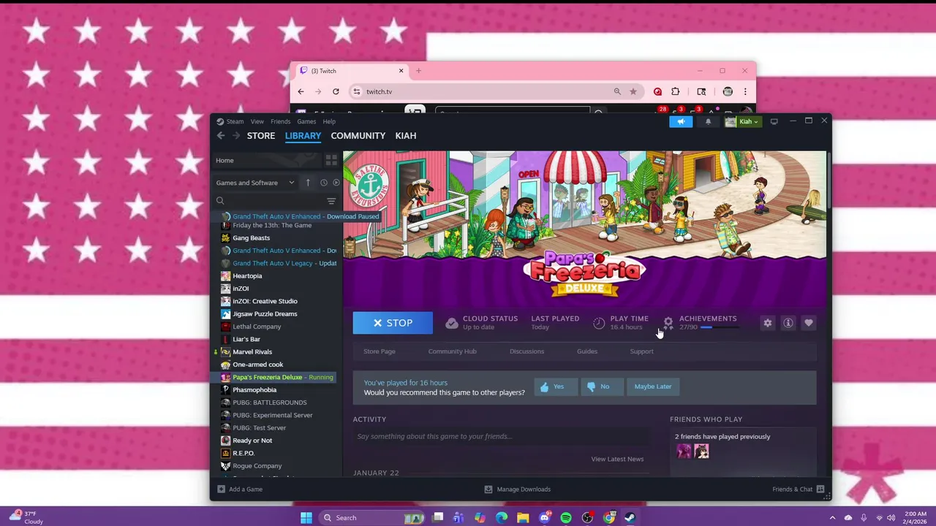This screenshot has height=526, width=936.
Task: Open Manage Downloads
Action: click(518, 489)
